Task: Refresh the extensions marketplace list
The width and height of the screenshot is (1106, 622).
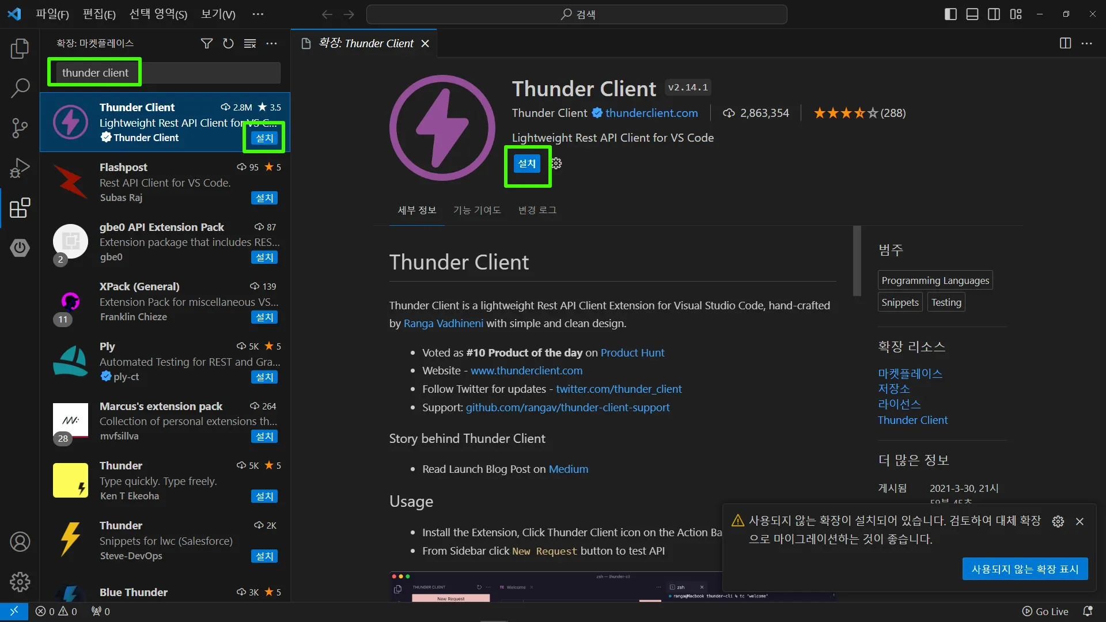Action: click(x=228, y=43)
